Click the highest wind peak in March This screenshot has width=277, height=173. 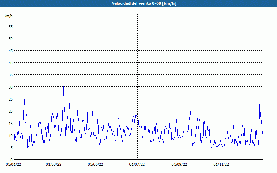pos(63,82)
